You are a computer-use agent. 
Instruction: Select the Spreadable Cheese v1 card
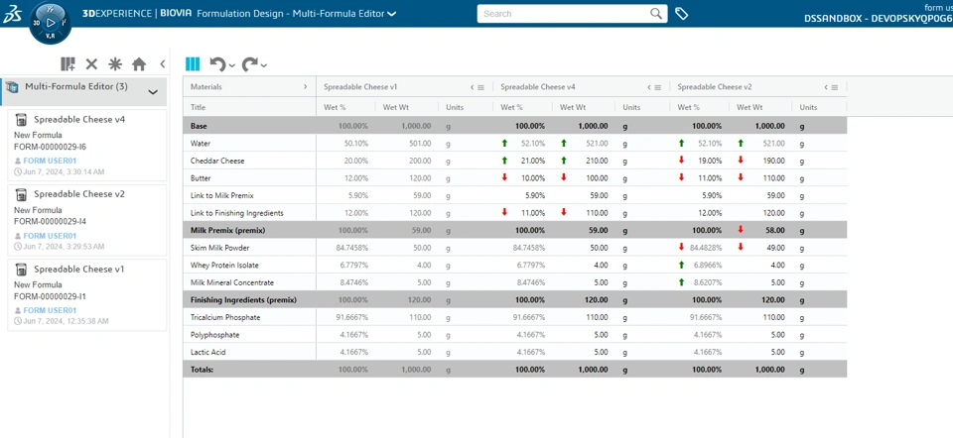click(x=87, y=295)
